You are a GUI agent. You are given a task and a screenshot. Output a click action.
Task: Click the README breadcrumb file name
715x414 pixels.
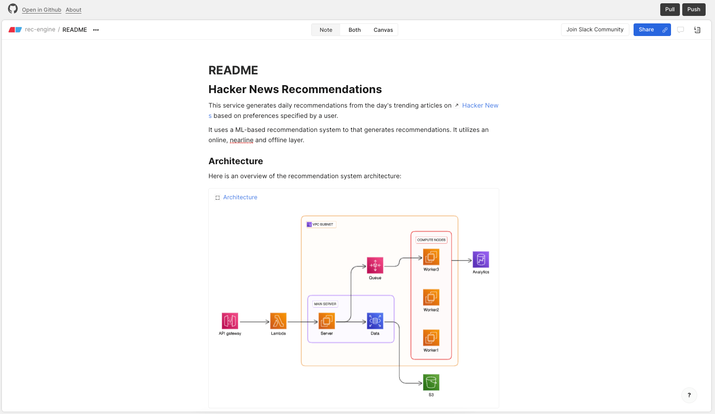point(75,30)
